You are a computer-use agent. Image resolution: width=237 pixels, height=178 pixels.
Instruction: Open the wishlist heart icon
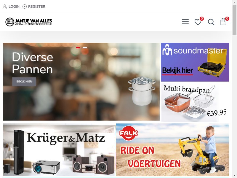click(198, 22)
